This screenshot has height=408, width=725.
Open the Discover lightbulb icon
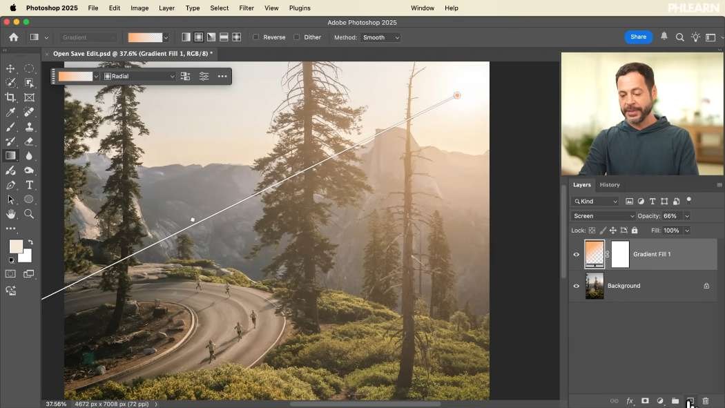pos(695,37)
